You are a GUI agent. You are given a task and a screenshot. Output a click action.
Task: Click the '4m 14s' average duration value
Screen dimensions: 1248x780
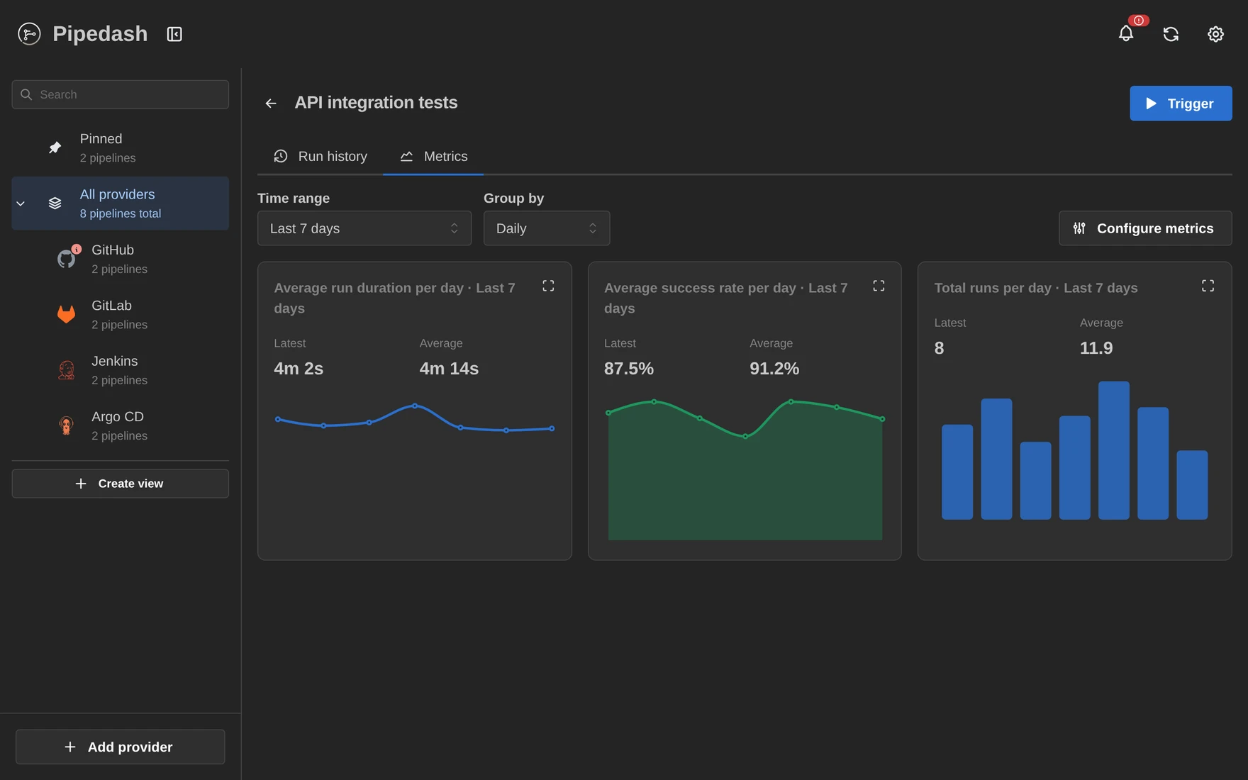click(x=449, y=369)
